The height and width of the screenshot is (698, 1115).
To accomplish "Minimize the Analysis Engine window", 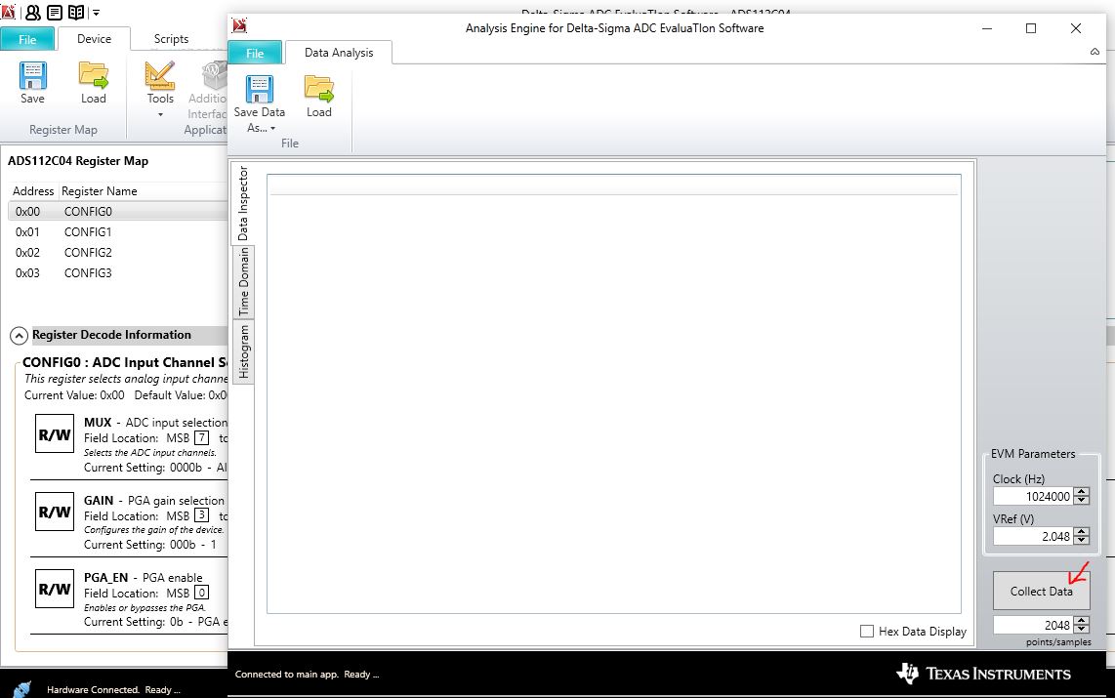I will pyautogui.click(x=987, y=28).
